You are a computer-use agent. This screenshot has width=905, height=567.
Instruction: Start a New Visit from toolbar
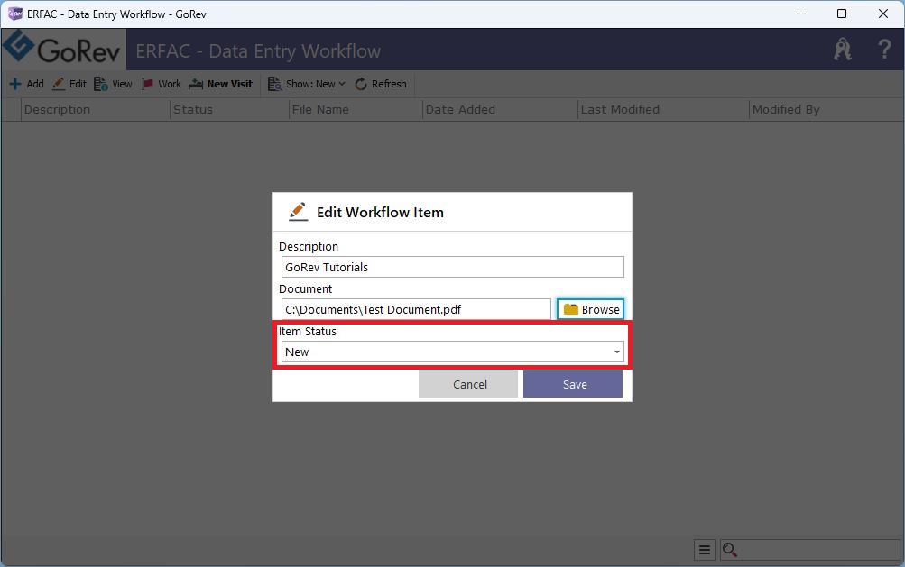tap(221, 84)
